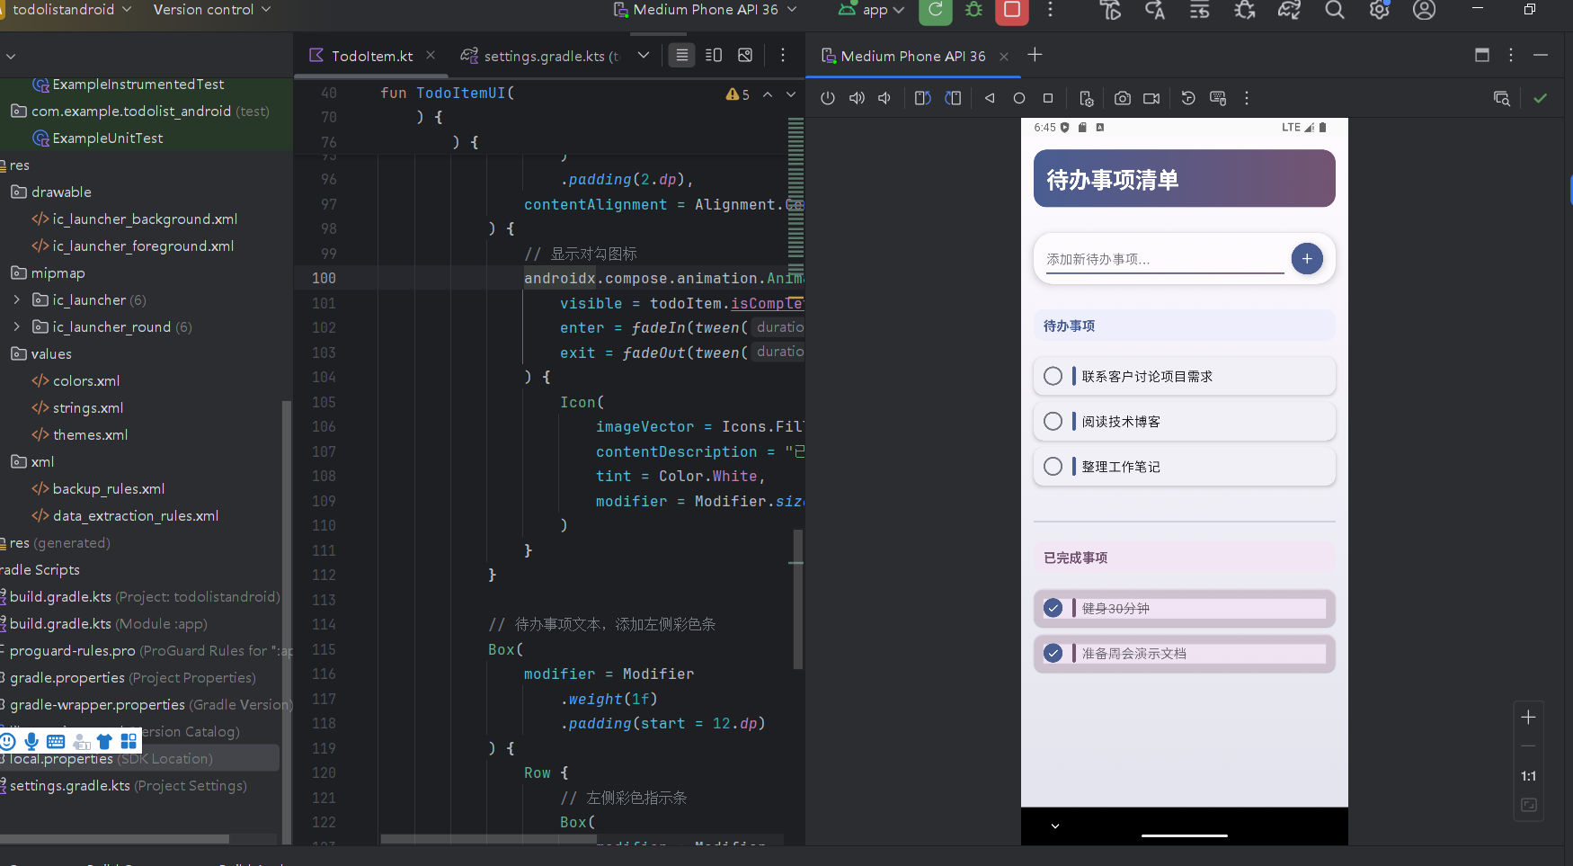Open the Version control dropdown
Screen dimensions: 1573x866
[212, 10]
